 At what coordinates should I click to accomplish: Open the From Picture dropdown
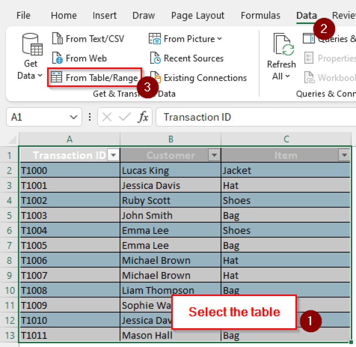click(219, 39)
